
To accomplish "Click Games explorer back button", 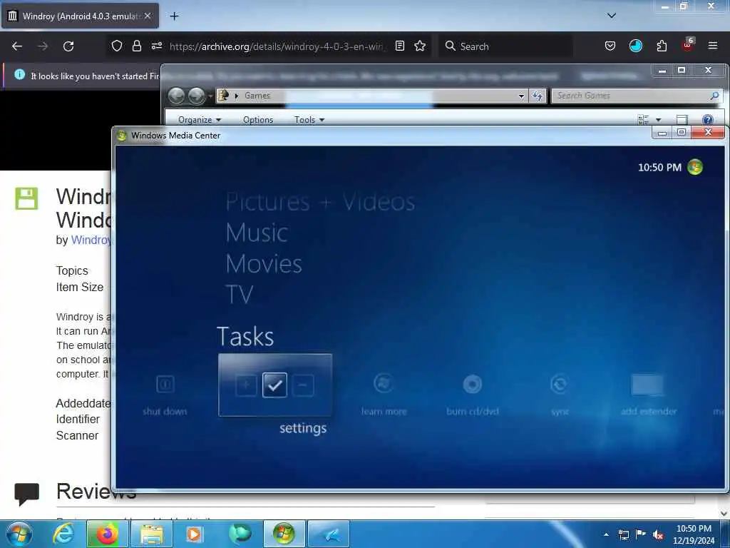I will 177,96.
